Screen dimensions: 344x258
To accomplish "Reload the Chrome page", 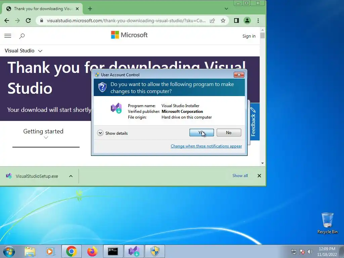I will (28, 20).
